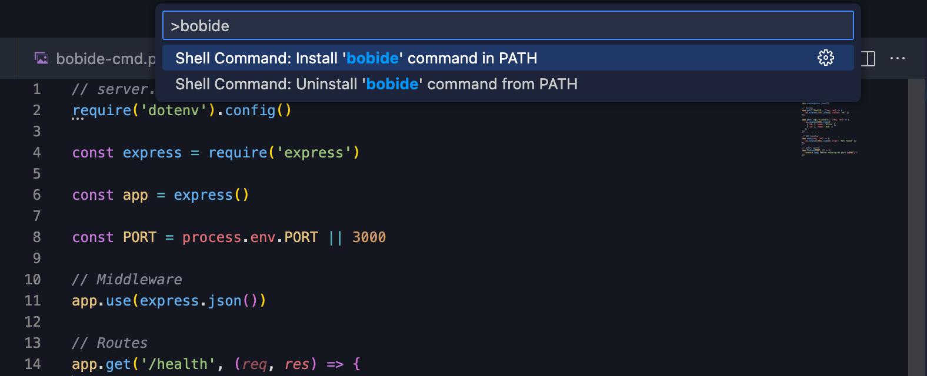This screenshot has height=376, width=927.
Task: Click the split editor right icon
Action: [868, 58]
